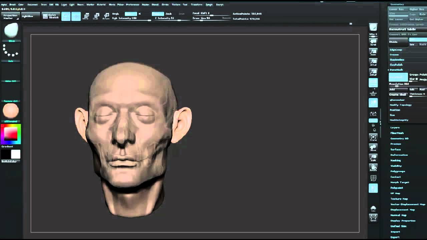Viewport: 427px width, 240px height.
Task: Expand the Modify Topology section
Action: pos(401,105)
